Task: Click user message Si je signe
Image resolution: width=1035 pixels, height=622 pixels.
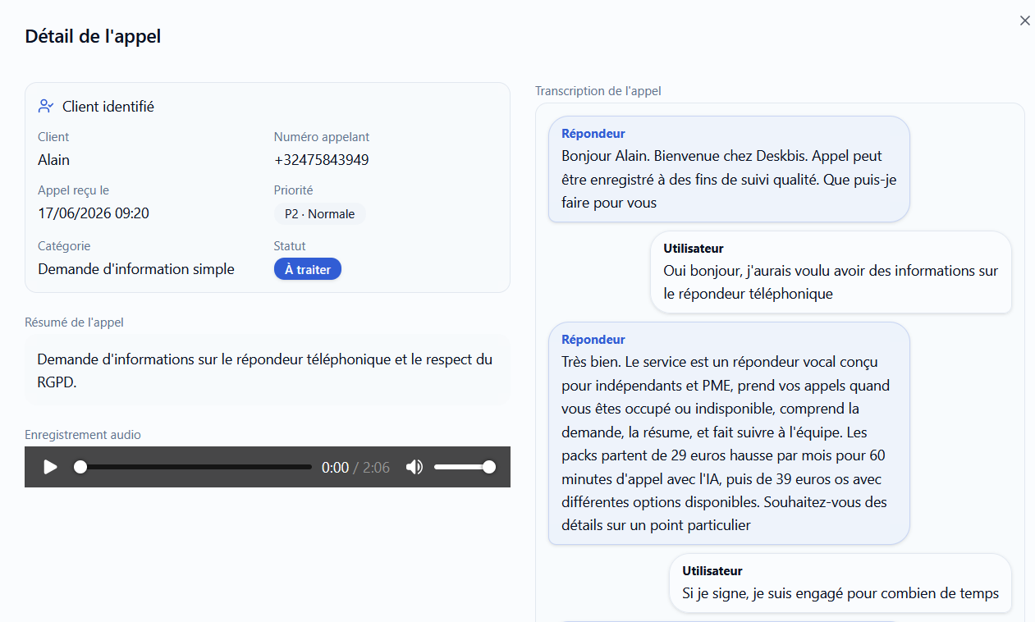Action: [x=840, y=583]
